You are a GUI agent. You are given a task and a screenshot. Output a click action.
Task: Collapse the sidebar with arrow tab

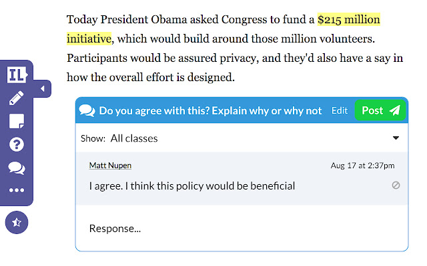tap(42, 88)
